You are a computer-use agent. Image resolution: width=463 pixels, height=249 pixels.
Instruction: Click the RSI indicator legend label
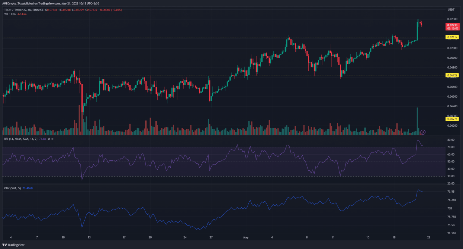click(20, 139)
